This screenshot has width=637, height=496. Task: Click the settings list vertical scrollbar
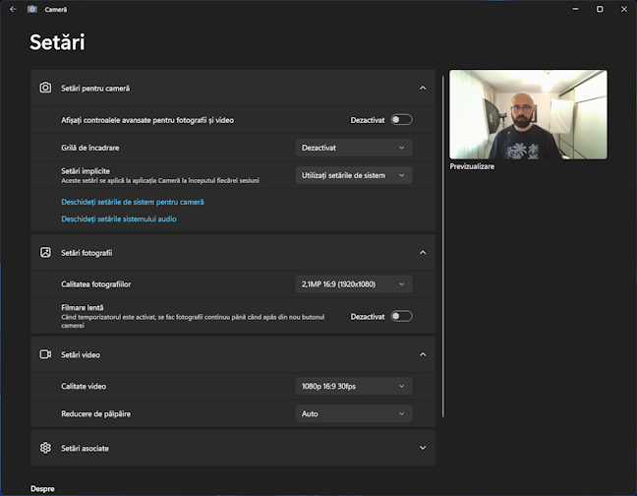click(x=442, y=246)
